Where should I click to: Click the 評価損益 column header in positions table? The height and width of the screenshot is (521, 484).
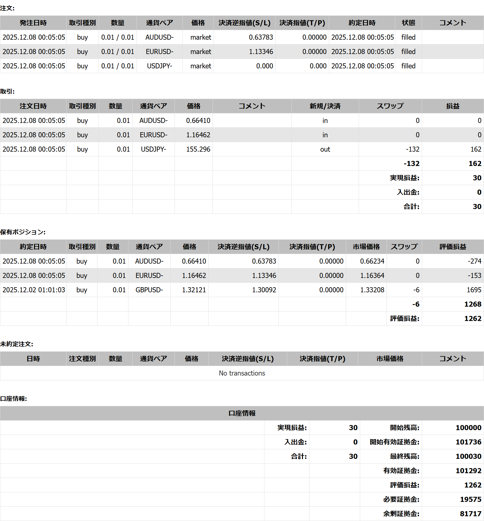pos(452,247)
